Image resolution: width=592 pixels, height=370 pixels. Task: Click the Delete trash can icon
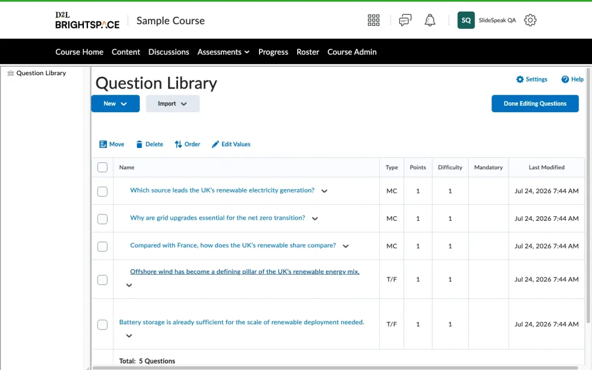pyautogui.click(x=139, y=144)
